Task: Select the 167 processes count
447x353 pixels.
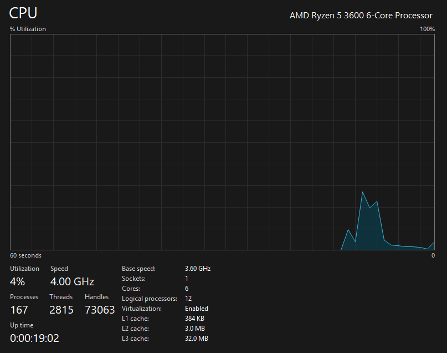Action: click(x=19, y=310)
